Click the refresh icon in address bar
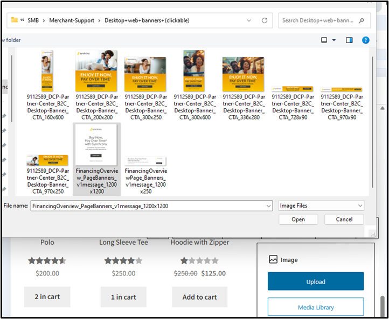 click(x=265, y=20)
